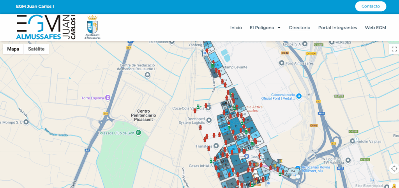Go to the Inicio menu item
Screen dimensions: 399x188
click(236, 28)
